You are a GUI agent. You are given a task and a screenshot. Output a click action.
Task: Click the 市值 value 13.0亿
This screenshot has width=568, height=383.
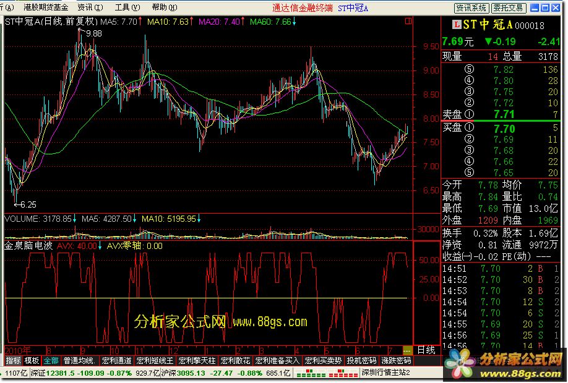tap(543, 208)
